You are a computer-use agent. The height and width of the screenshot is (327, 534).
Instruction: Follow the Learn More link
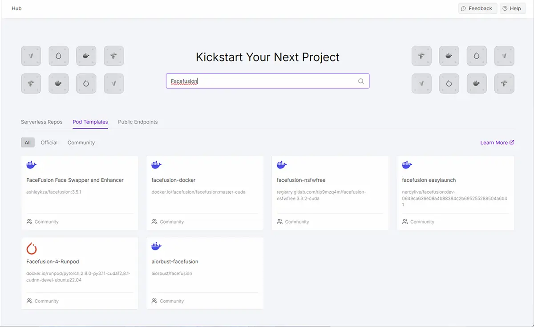[x=494, y=143]
